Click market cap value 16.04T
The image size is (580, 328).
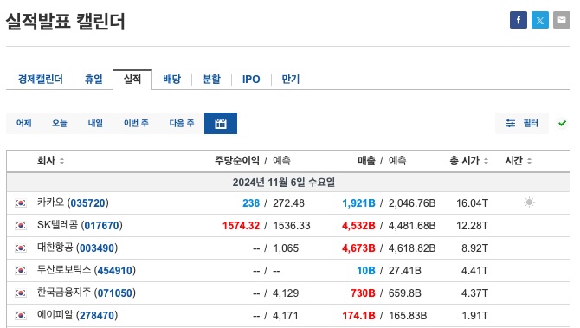tap(472, 203)
